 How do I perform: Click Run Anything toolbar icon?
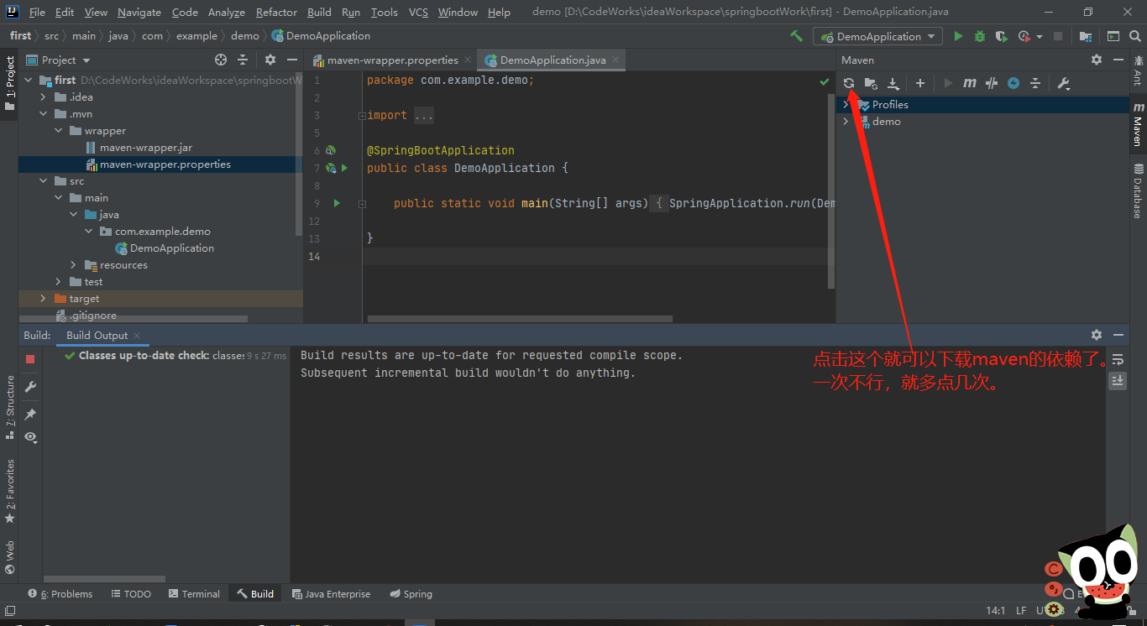(x=1113, y=36)
